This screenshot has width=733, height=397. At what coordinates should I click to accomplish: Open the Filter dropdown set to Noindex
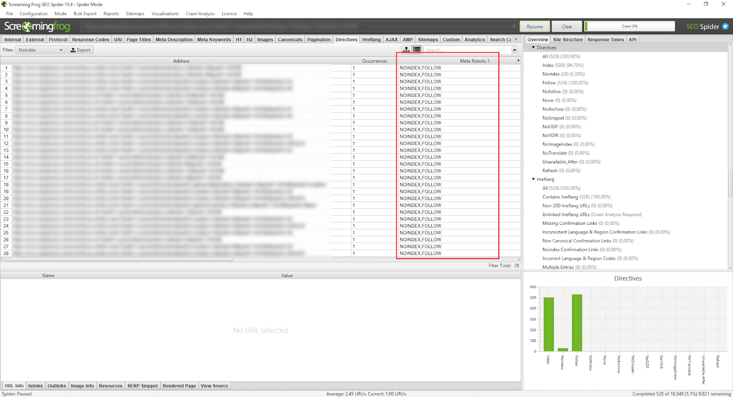pos(40,50)
